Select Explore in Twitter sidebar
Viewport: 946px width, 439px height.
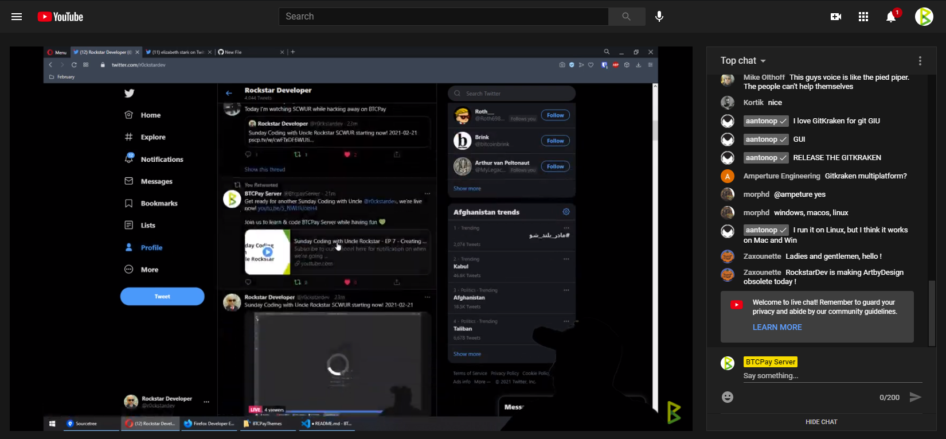click(x=146, y=137)
